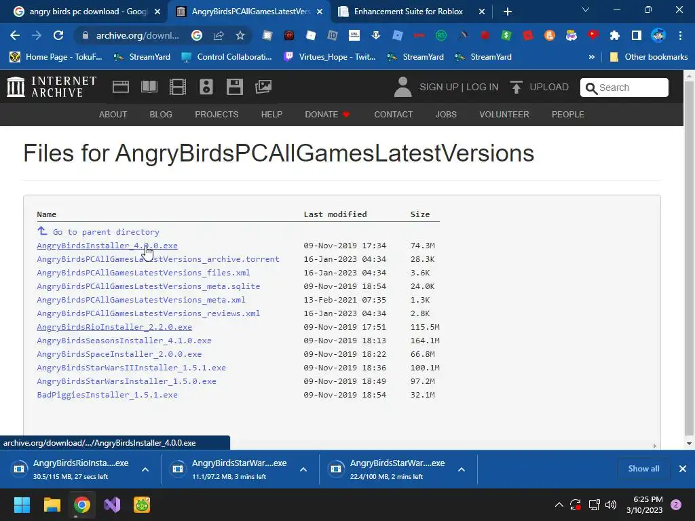Open the PROJECTS menu item

(217, 114)
